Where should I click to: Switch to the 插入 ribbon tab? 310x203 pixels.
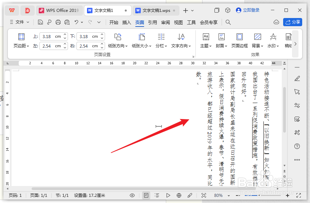(126, 22)
